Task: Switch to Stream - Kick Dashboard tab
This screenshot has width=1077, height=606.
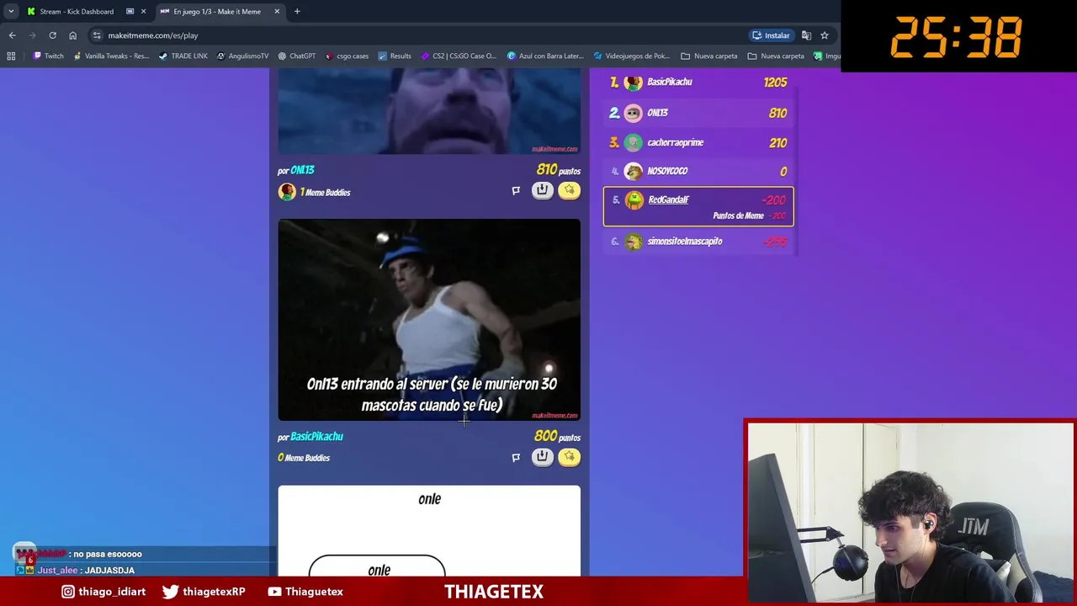Action: pos(76,11)
